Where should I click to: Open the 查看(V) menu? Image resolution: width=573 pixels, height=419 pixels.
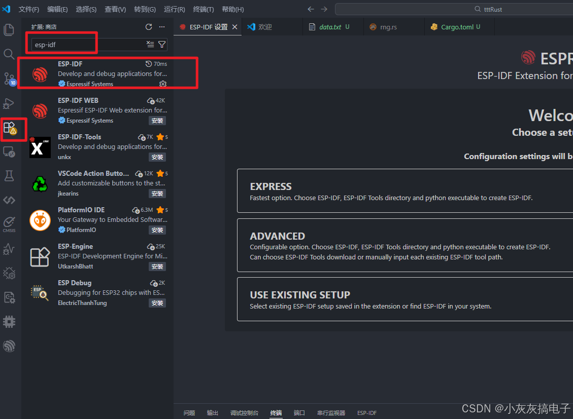click(115, 9)
